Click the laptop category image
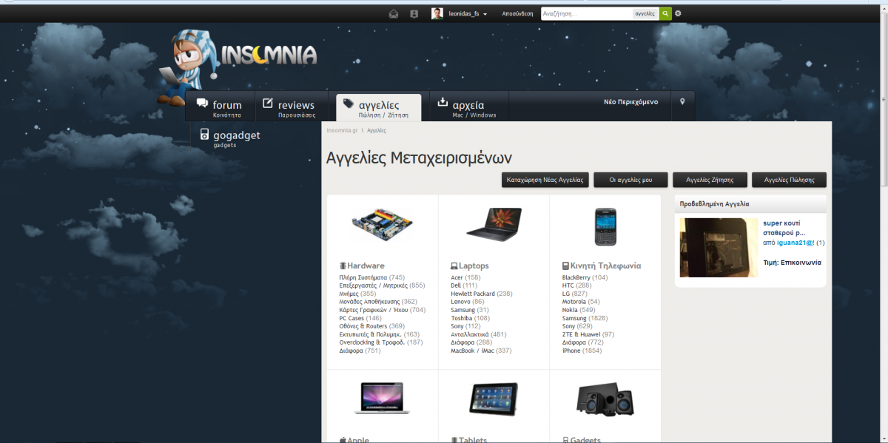This screenshot has width=888, height=443. tap(494, 226)
